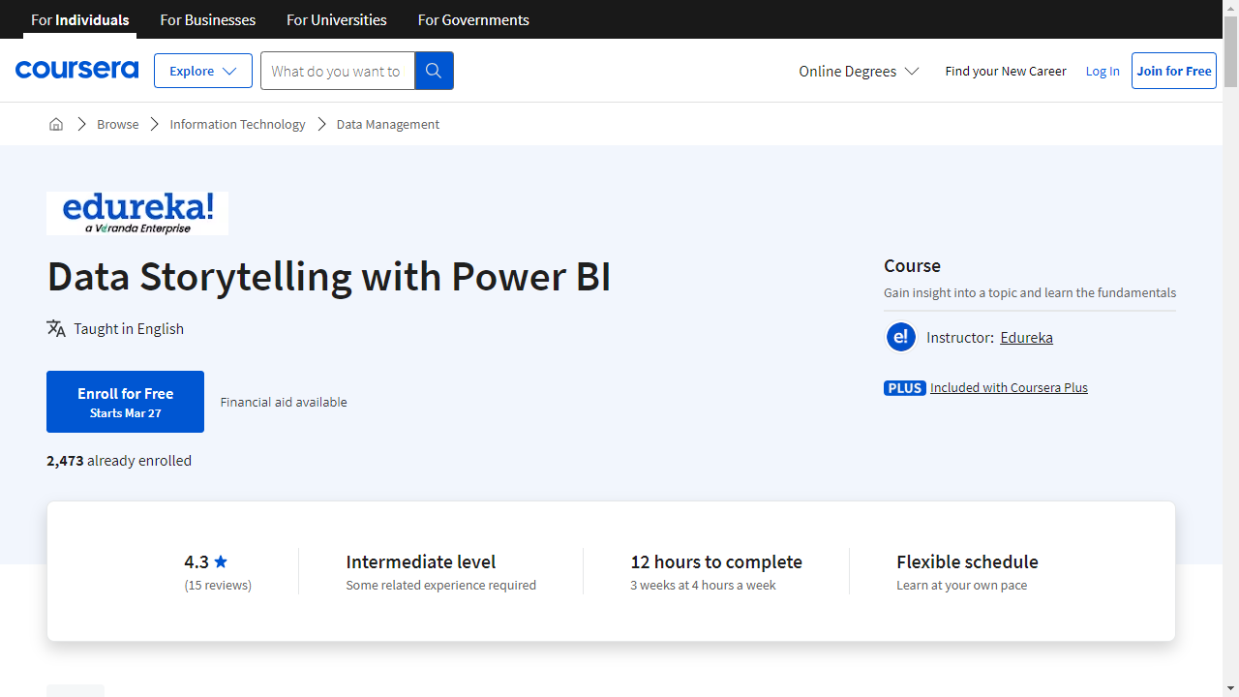Viewport: 1239px width, 697px height.
Task: Switch to For Businesses tab
Action: (208, 19)
